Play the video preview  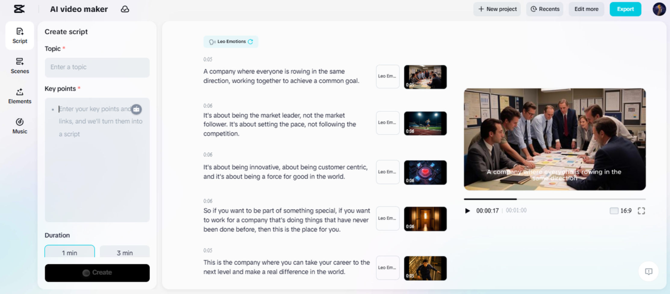[x=467, y=211]
